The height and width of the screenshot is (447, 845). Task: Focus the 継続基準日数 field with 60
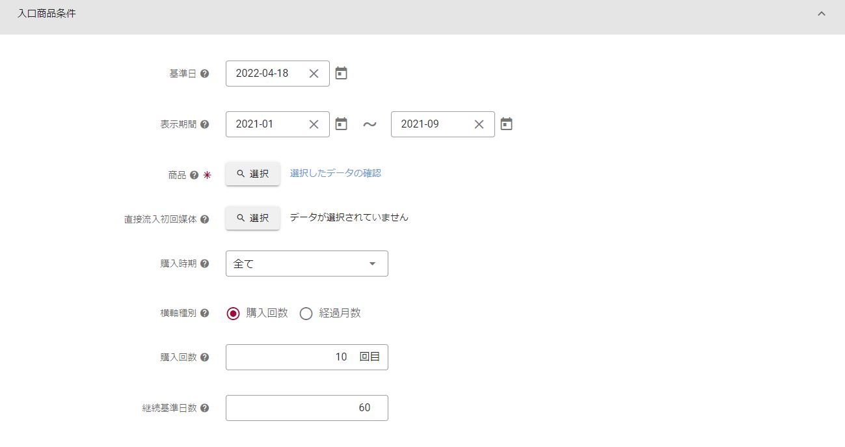(x=306, y=408)
